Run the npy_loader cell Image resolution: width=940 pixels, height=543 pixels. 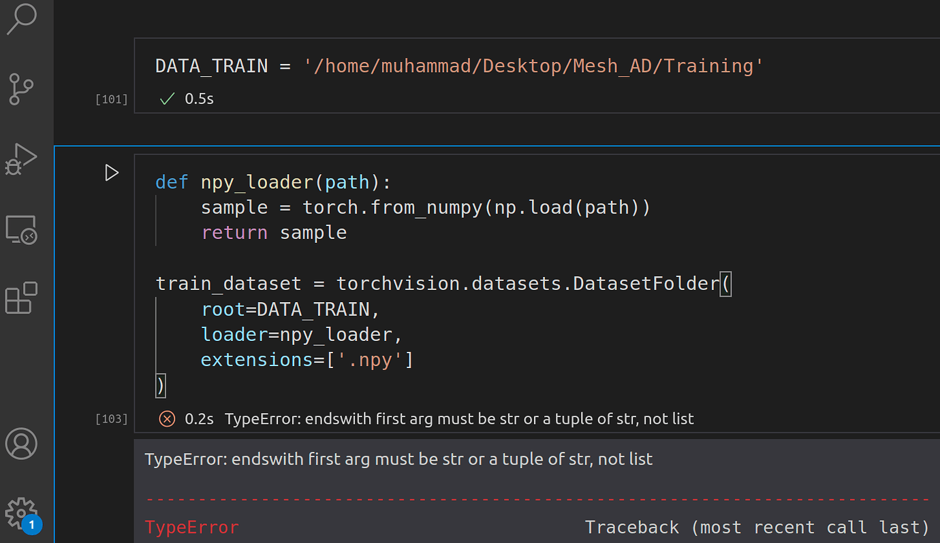coord(112,172)
